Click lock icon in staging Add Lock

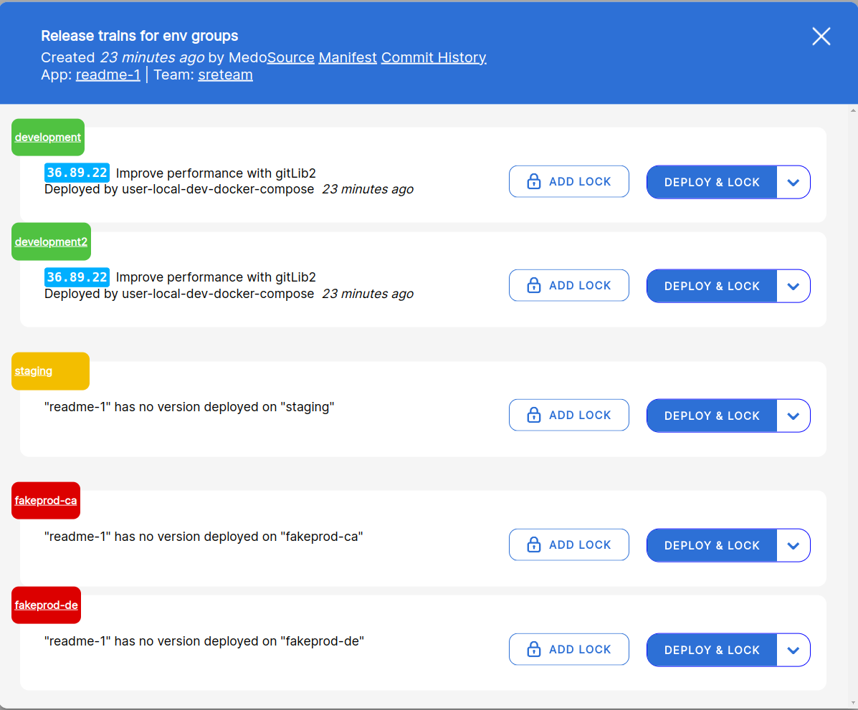point(533,415)
